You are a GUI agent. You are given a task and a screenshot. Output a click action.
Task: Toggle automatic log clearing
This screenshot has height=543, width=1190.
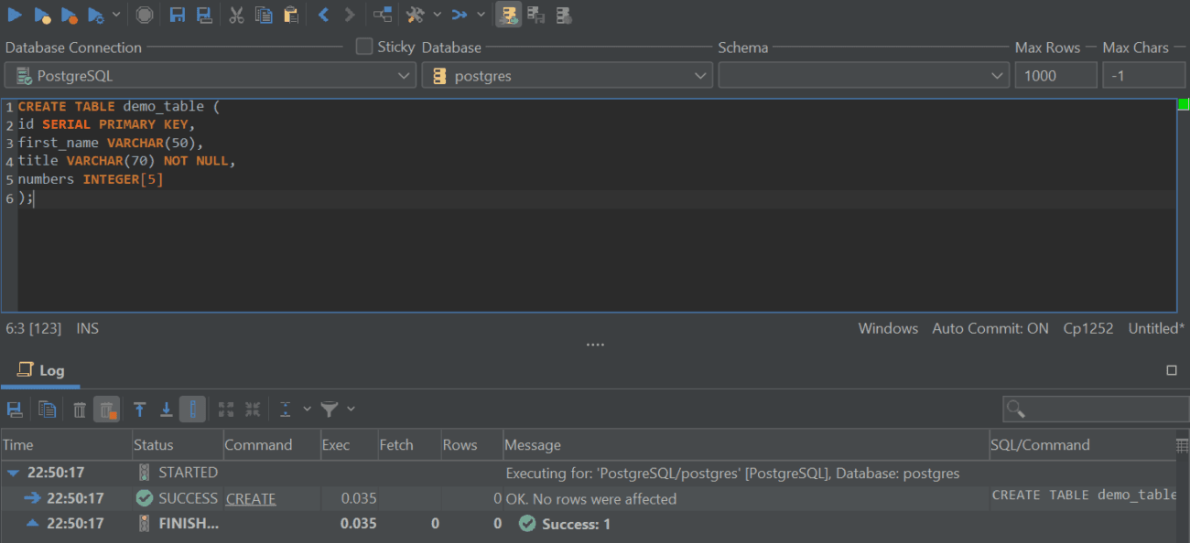pyautogui.click(x=107, y=410)
